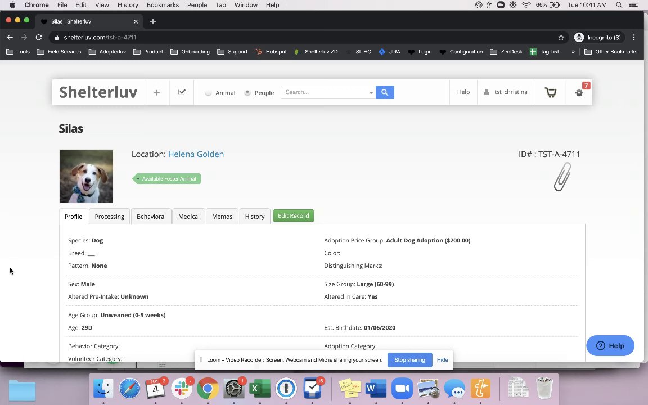Switch to the Processing tab
Viewport: 648px width, 405px height.
pos(110,217)
